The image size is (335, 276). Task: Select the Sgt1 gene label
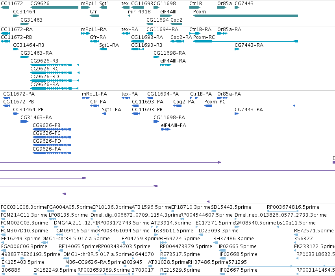pyautogui.click(x=104, y=4)
